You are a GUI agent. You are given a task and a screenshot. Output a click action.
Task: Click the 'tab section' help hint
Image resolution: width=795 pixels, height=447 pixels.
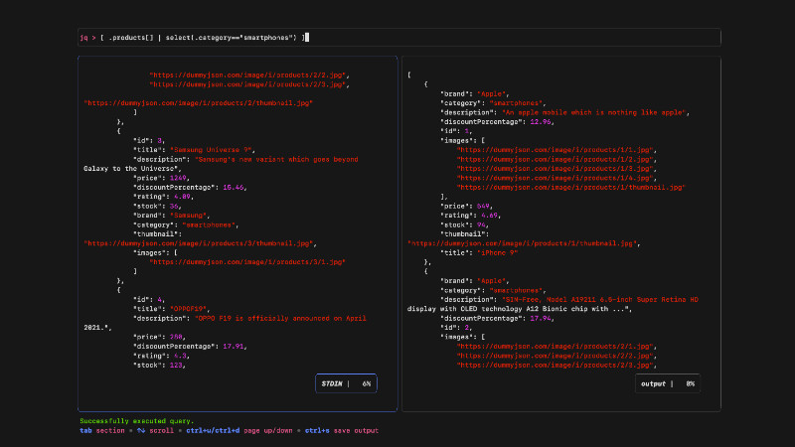[x=102, y=431]
